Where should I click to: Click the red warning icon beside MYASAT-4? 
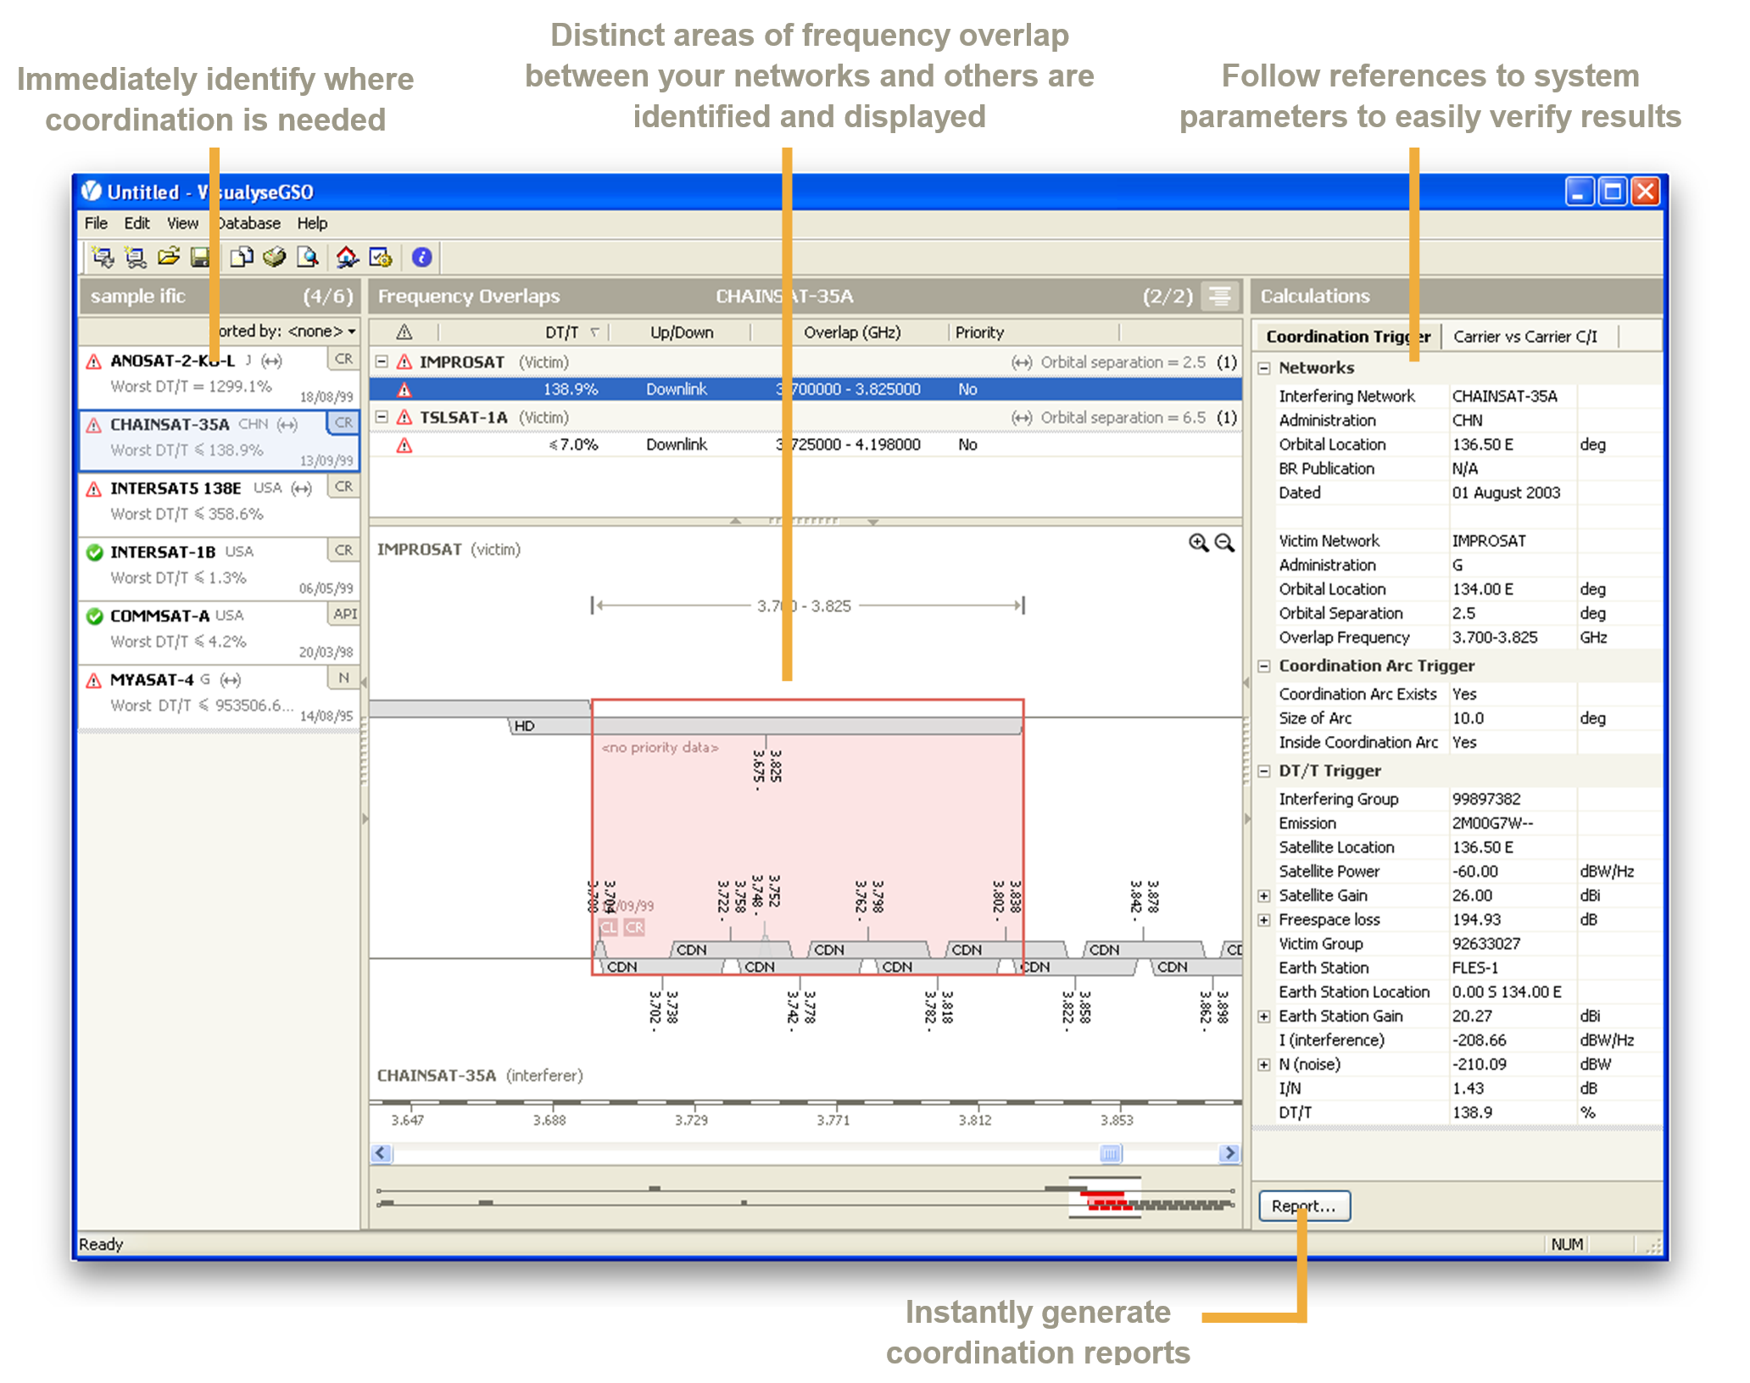click(95, 680)
